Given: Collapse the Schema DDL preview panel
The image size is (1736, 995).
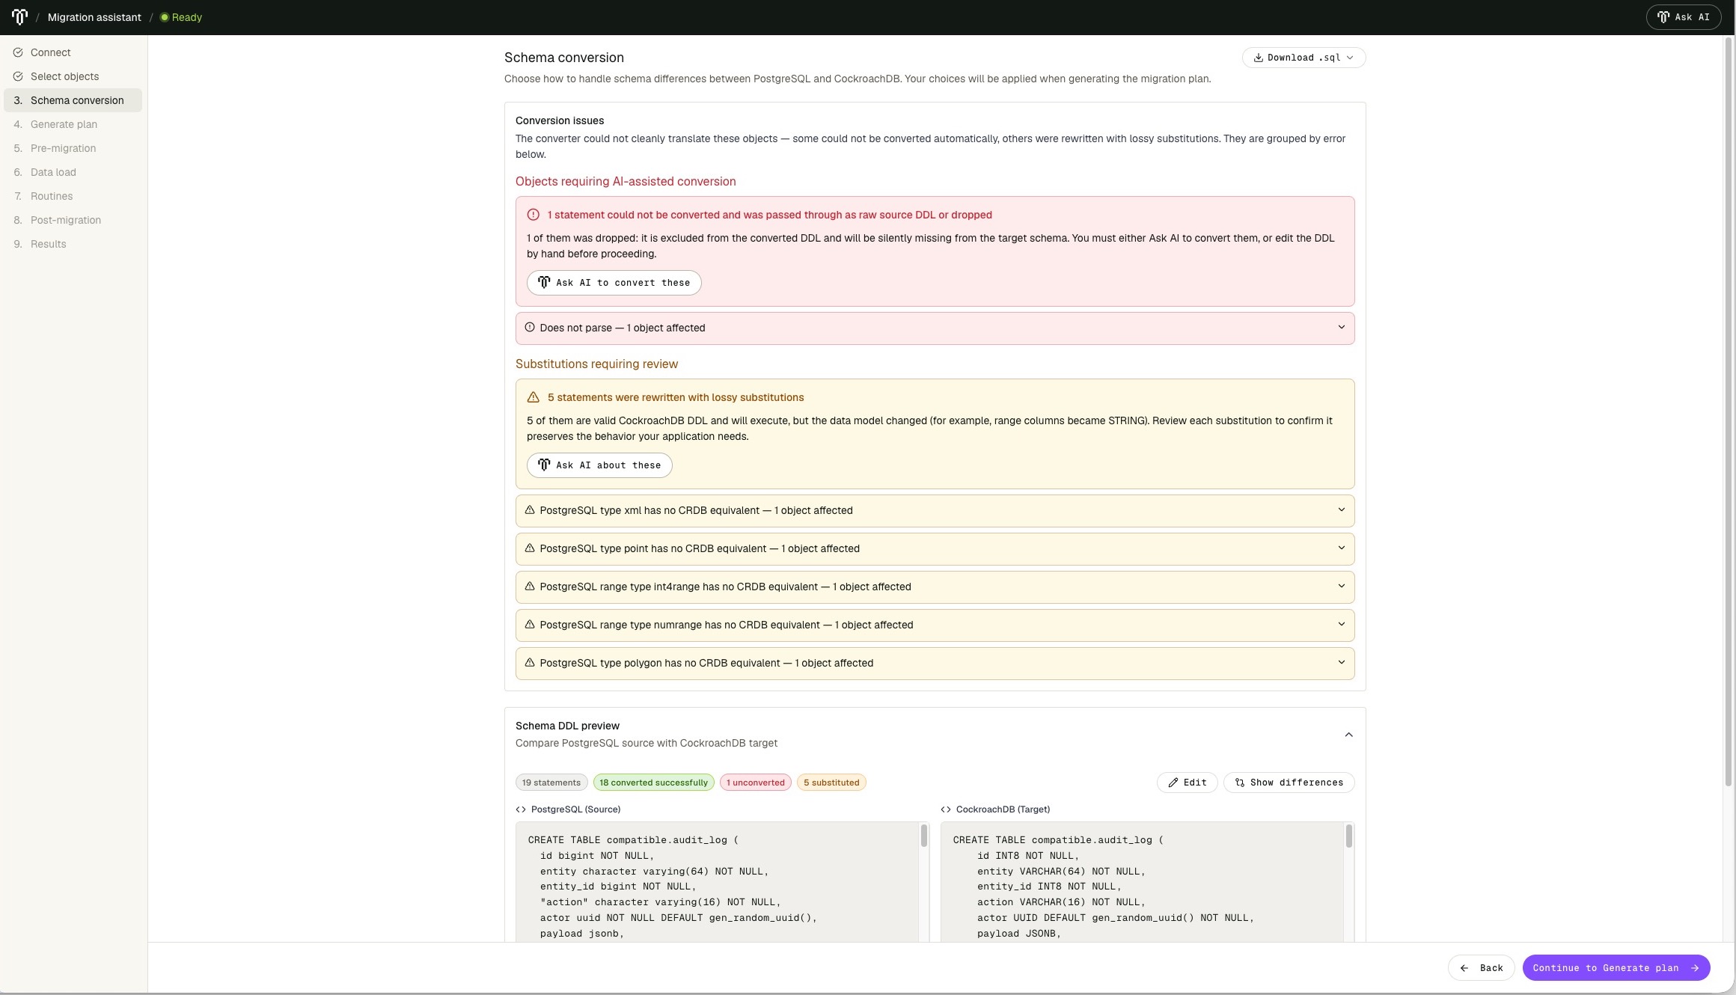Looking at the screenshot, I should [1348, 735].
